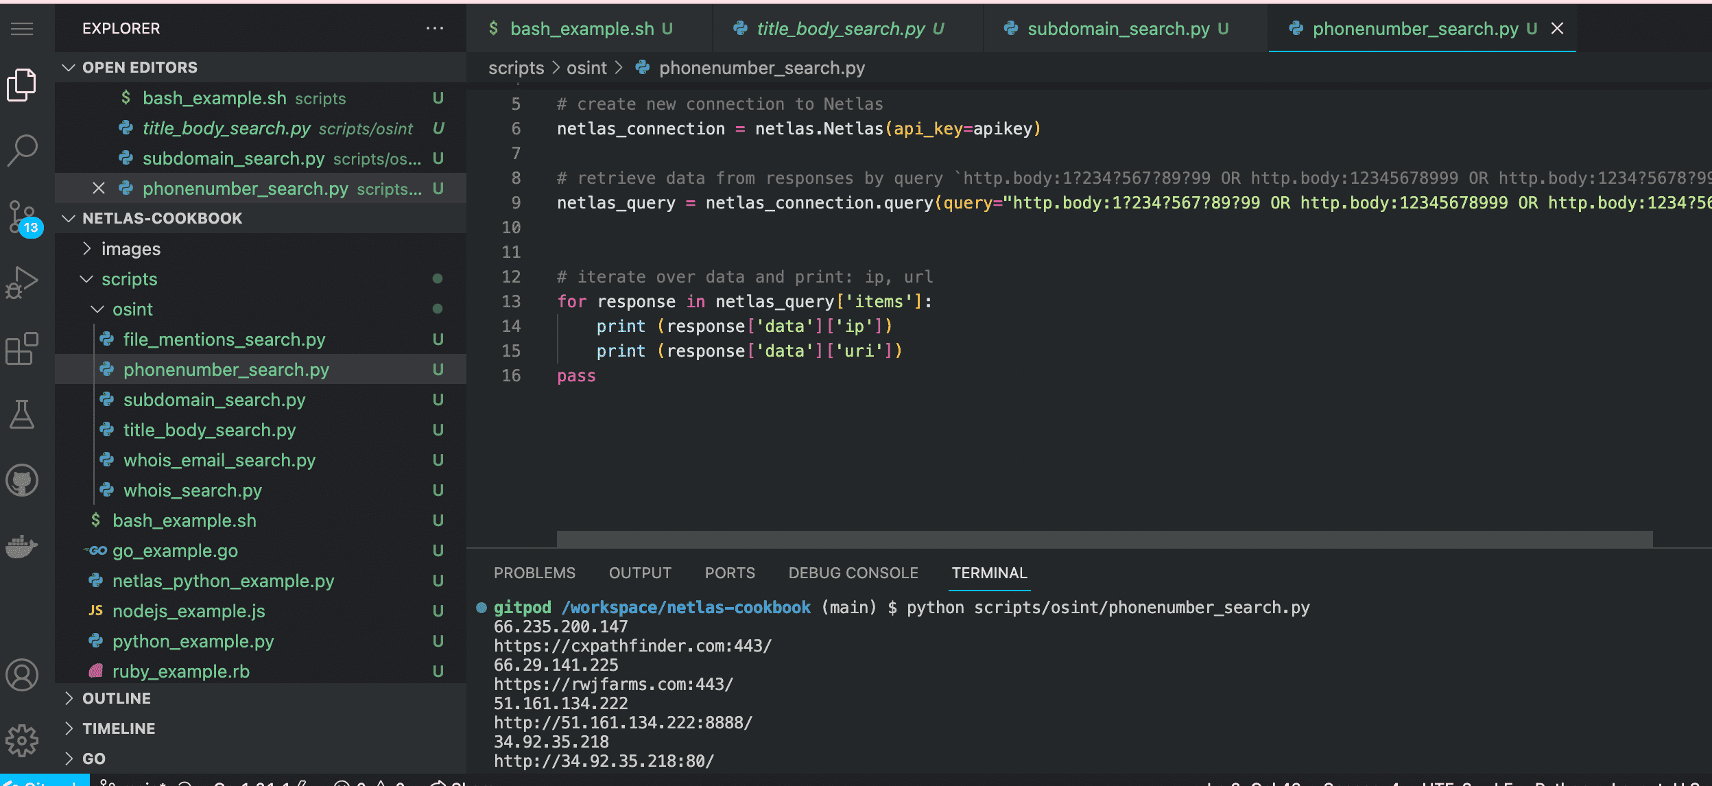
Task: Open the Testing flask icon
Action: (x=22, y=414)
